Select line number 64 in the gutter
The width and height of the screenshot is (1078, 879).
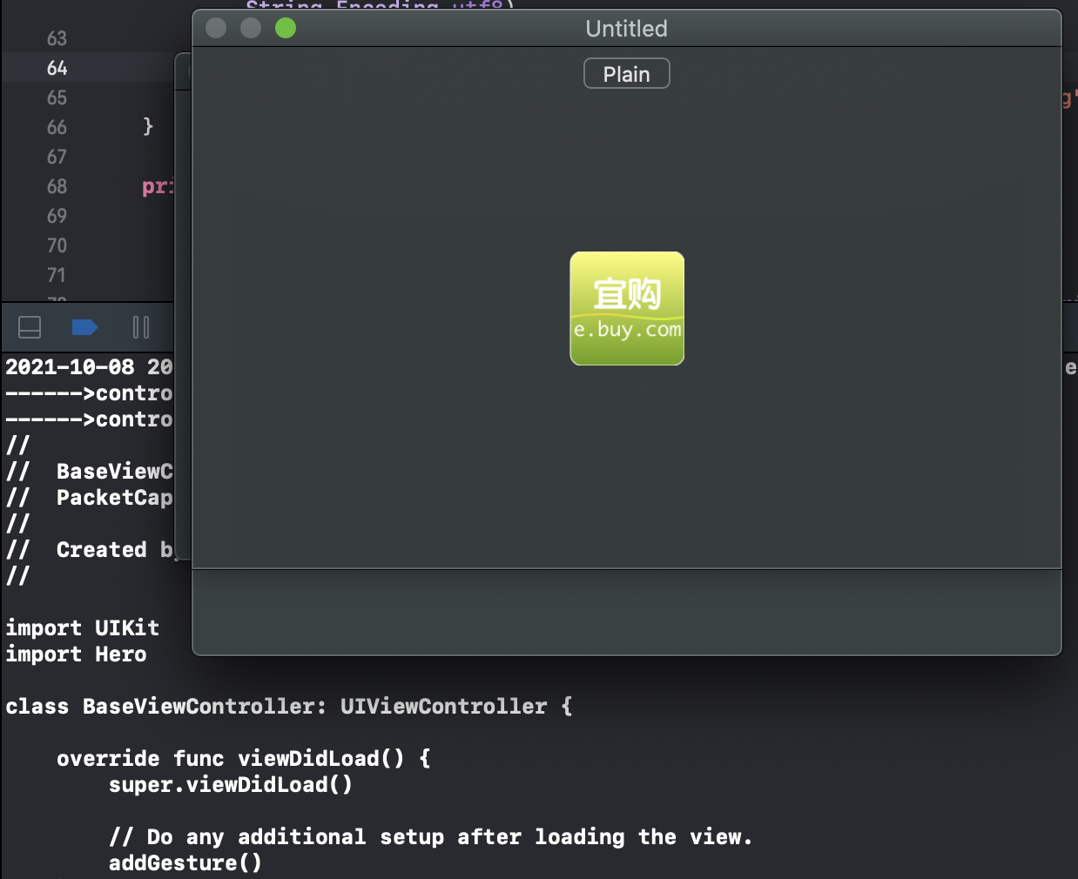coord(57,68)
